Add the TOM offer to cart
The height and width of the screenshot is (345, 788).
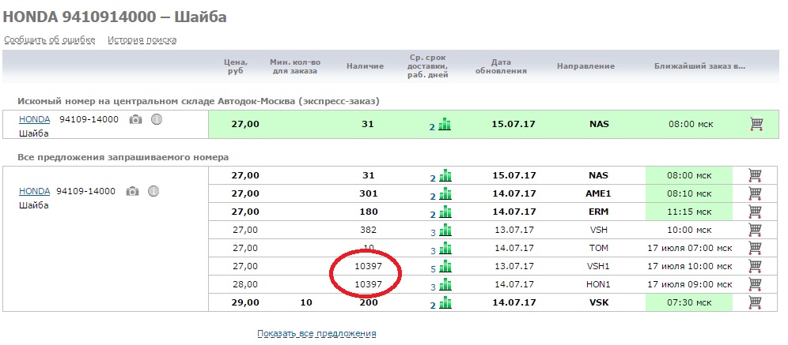755,248
